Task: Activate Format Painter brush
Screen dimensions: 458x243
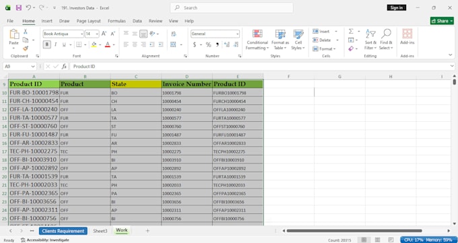Action: point(26,48)
